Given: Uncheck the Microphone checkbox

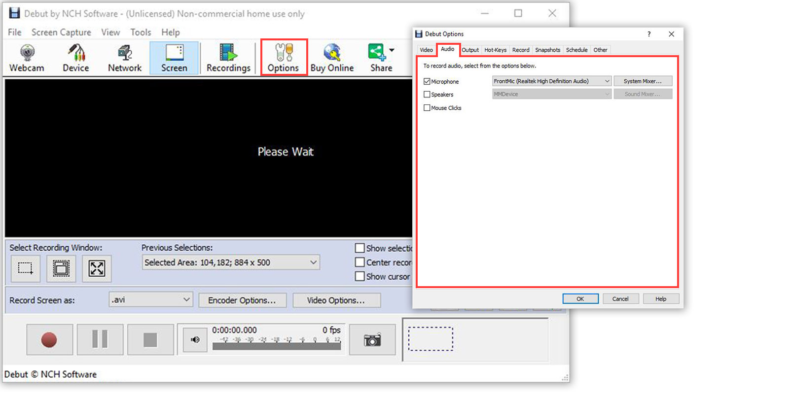Looking at the screenshot, I should (x=427, y=81).
